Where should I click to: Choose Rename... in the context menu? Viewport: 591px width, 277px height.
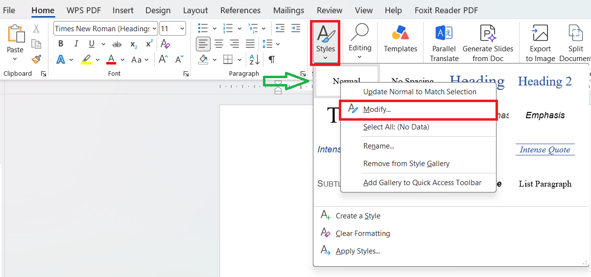tap(419, 146)
